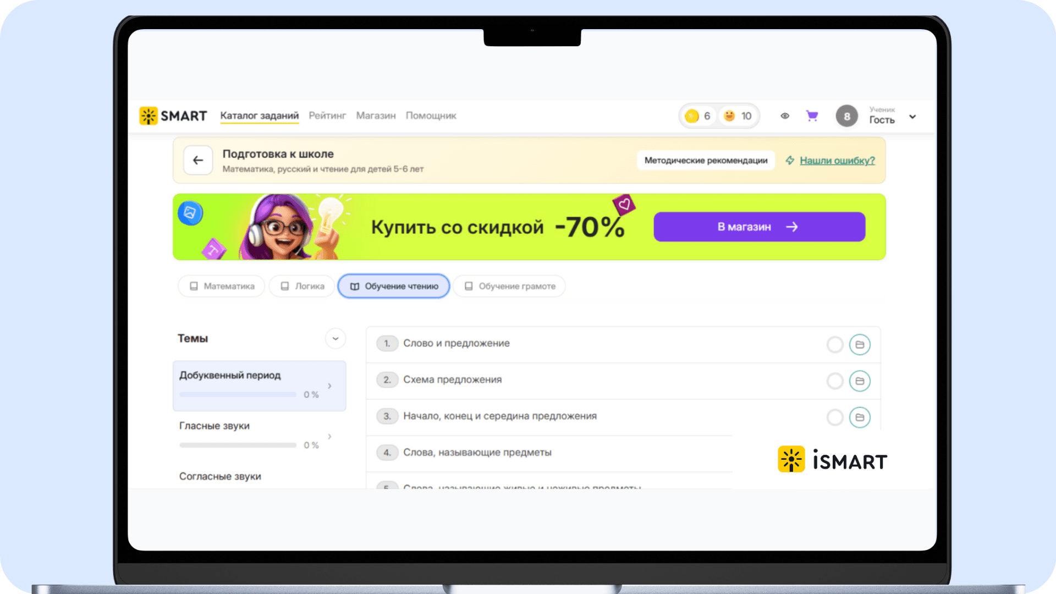1056x594 pixels.
Task: Expand the Гласные звуки topic arrow
Action: 329,436
